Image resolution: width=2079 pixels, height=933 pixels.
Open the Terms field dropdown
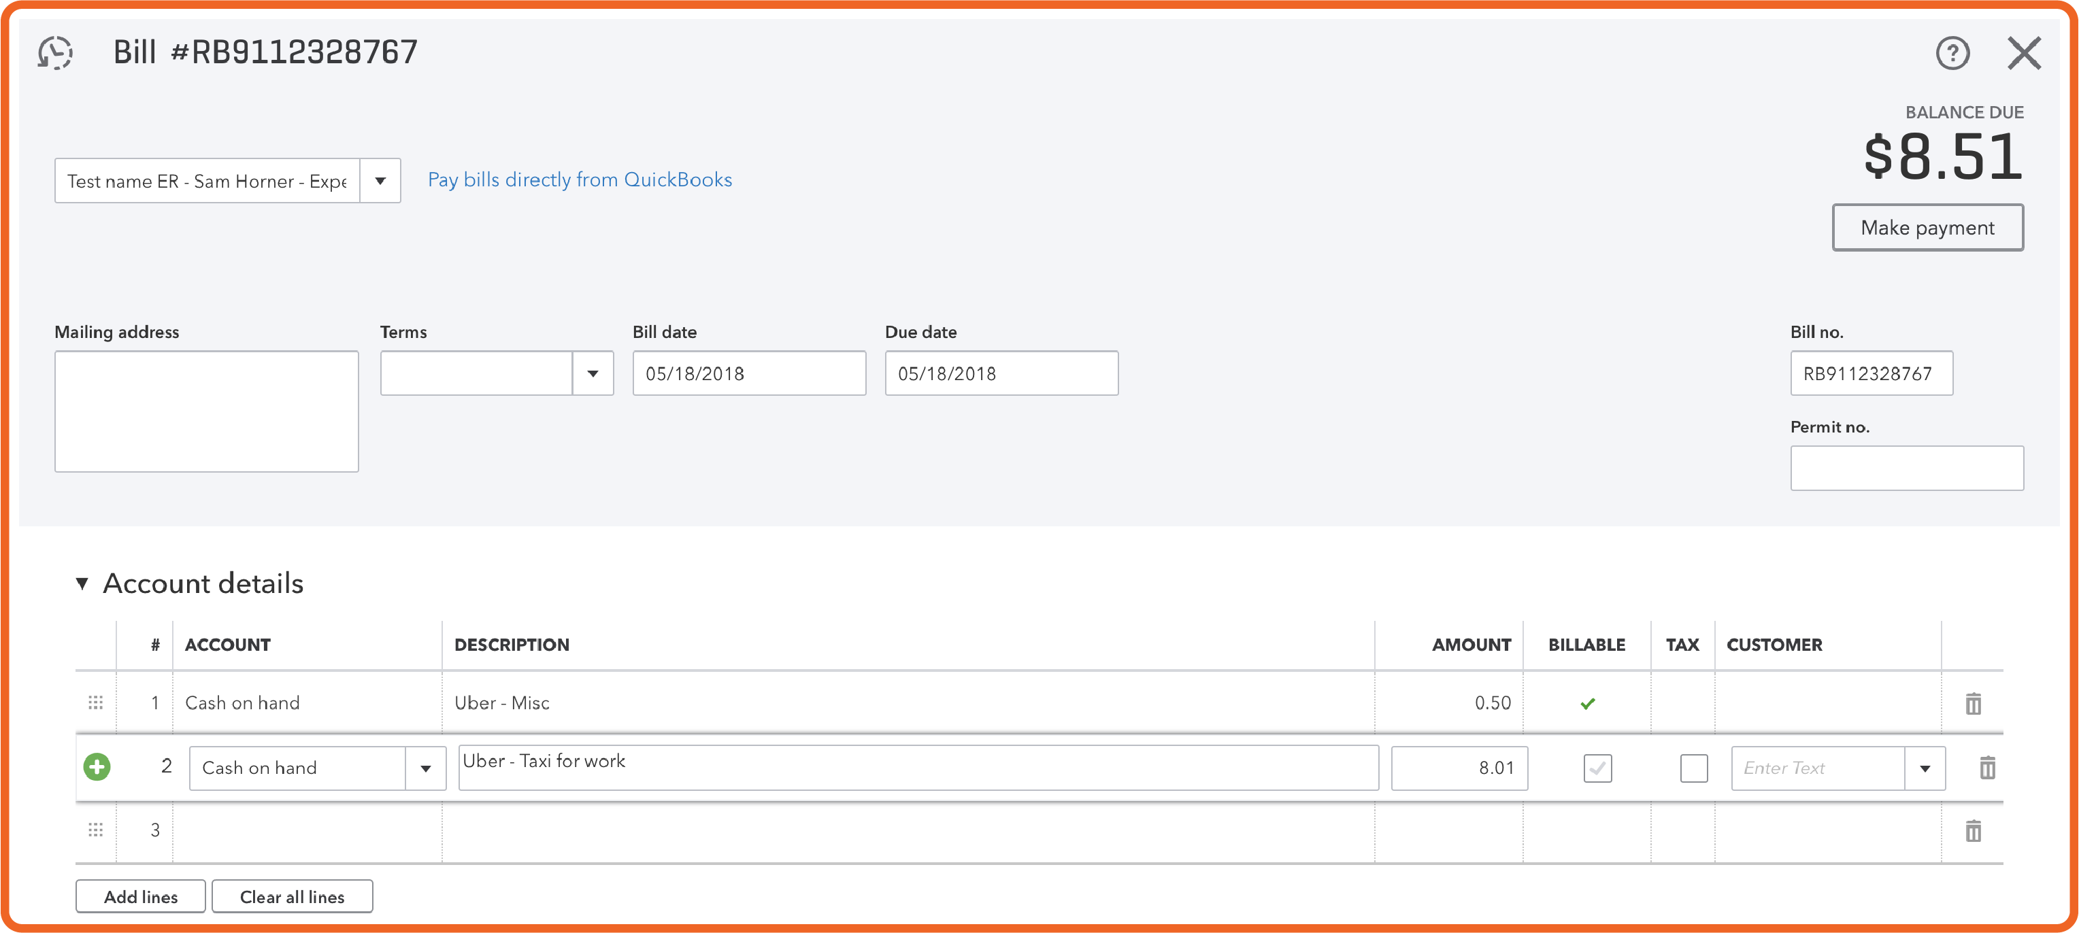point(594,374)
